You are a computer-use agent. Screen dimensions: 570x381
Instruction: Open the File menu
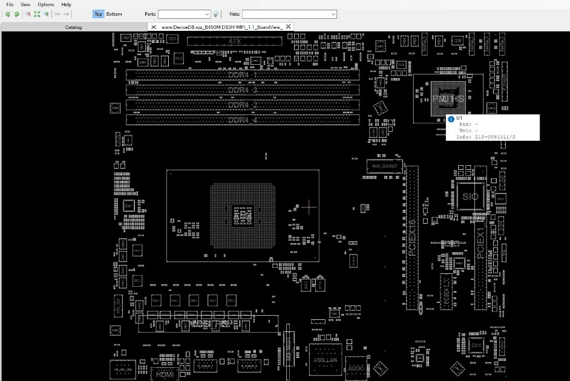coord(10,4)
